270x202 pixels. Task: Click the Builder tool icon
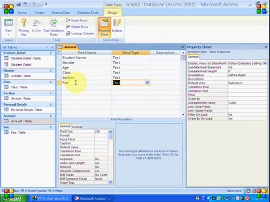37,26
